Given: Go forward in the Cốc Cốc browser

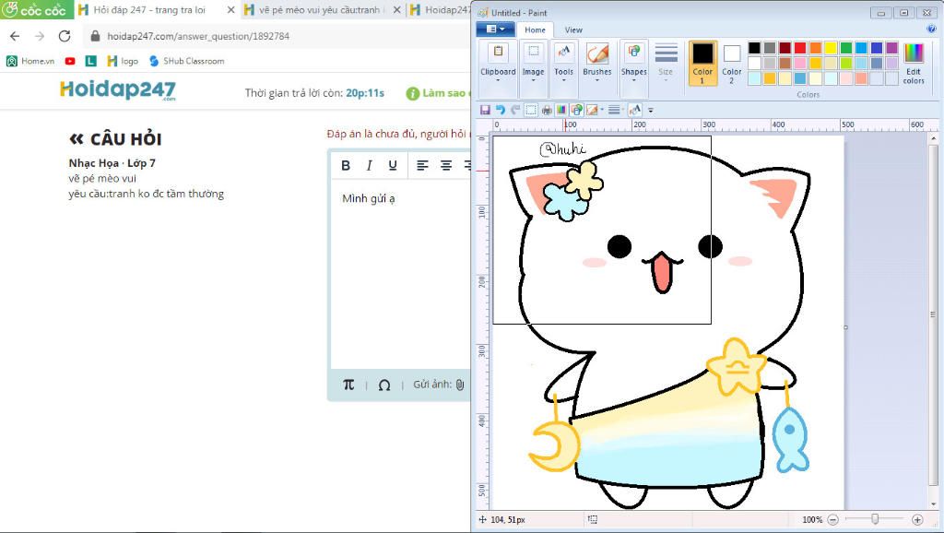Looking at the screenshot, I should [40, 36].
